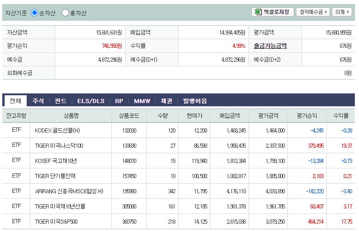Click the 3,079,250 valuation amount
The image size is (359, 231).
[275, 222]
